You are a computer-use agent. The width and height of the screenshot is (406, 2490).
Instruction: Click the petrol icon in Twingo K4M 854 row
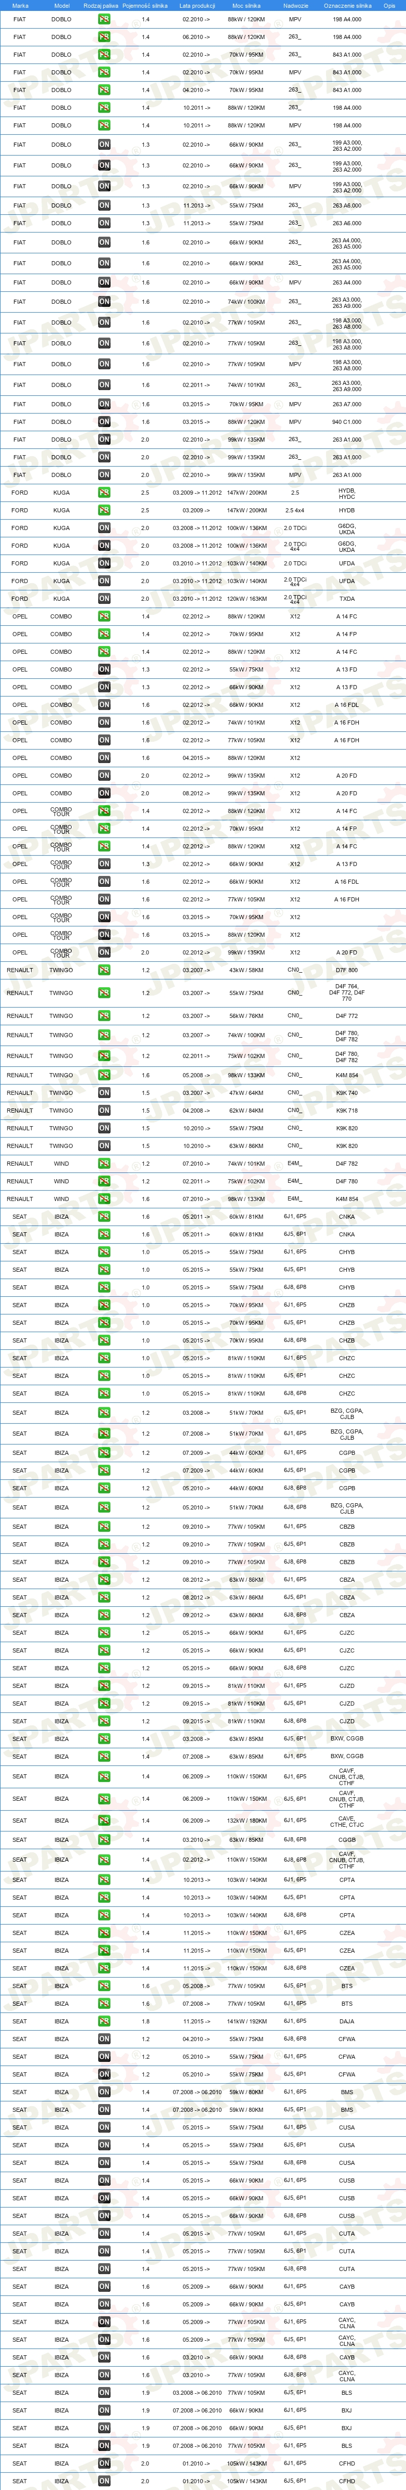pos(104,1075)
